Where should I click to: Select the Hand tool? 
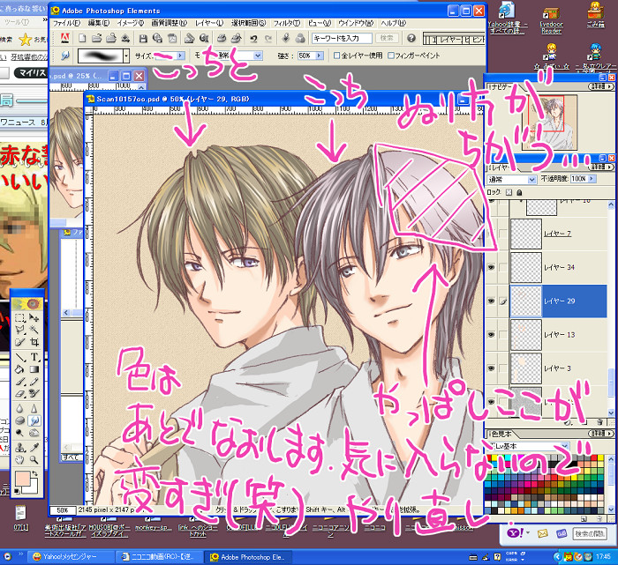click(19, 459)
